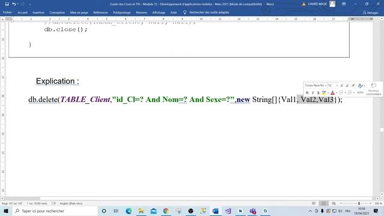Open Microsoft Edge from taskbar
384x216 pixels.
pyautogui.click(x=129, y=211)
